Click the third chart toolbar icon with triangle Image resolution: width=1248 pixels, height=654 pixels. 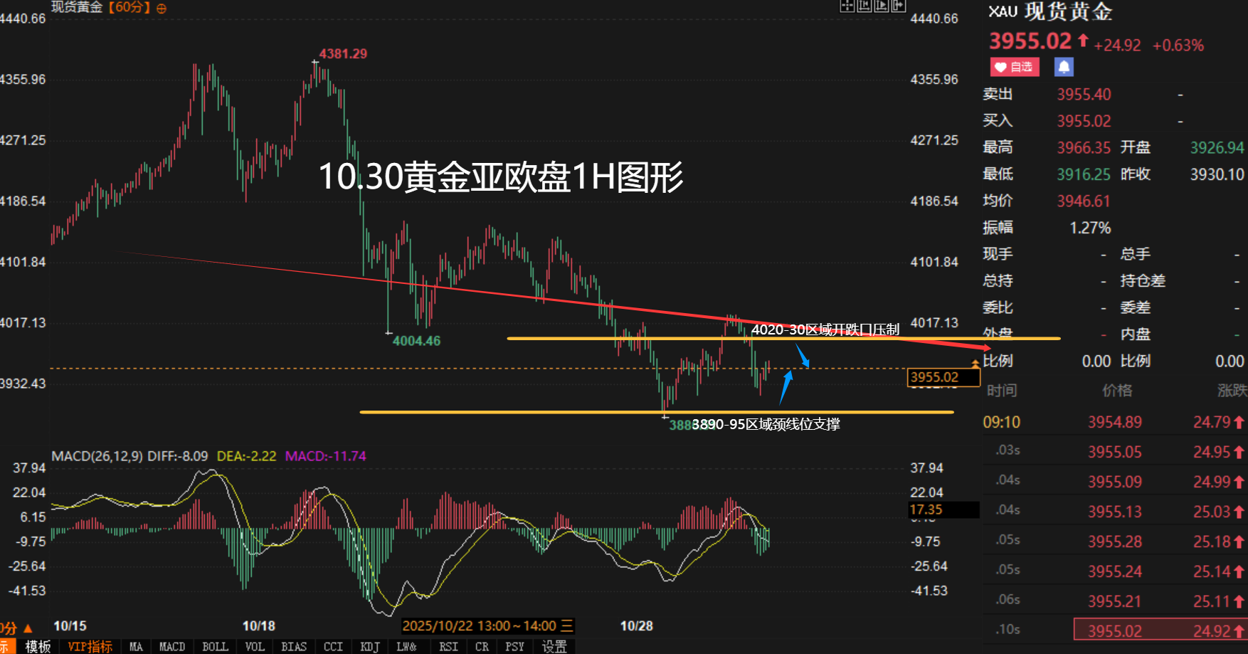click(x=881, y=6)
